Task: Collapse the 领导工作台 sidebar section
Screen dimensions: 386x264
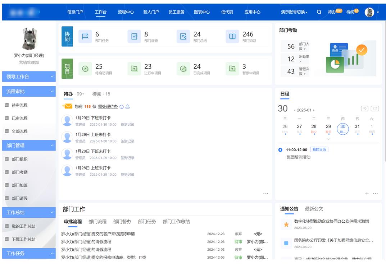Action: (x=52, y=77)
